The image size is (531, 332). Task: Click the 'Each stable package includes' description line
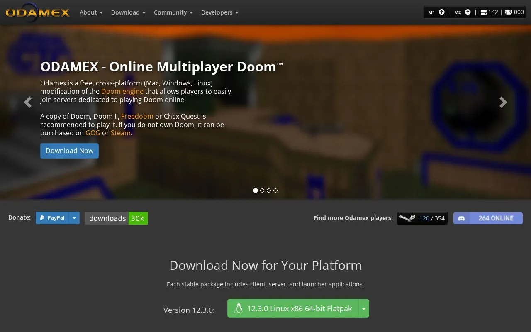265,284
